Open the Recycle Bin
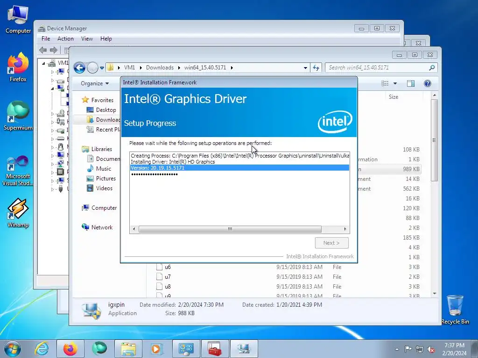The image size is (478, 358). tap(455, 310)
